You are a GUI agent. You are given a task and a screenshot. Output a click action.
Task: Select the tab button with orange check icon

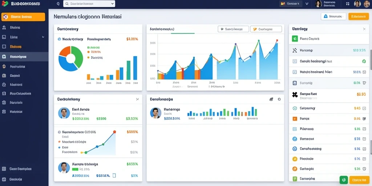pos(266,29)
